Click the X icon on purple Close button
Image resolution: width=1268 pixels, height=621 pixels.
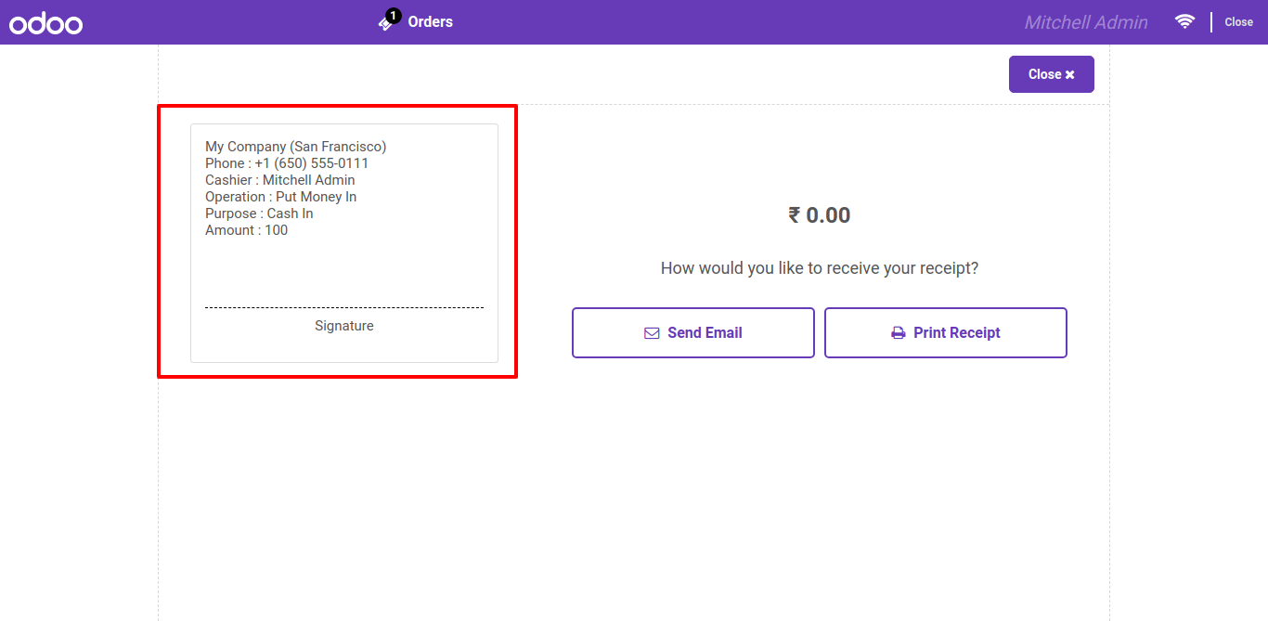pyautogui.click(x=1069, y=75)
